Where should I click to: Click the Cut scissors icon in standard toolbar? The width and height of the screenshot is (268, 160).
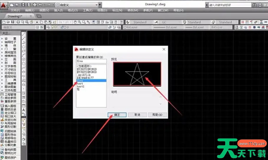point(37,22)
